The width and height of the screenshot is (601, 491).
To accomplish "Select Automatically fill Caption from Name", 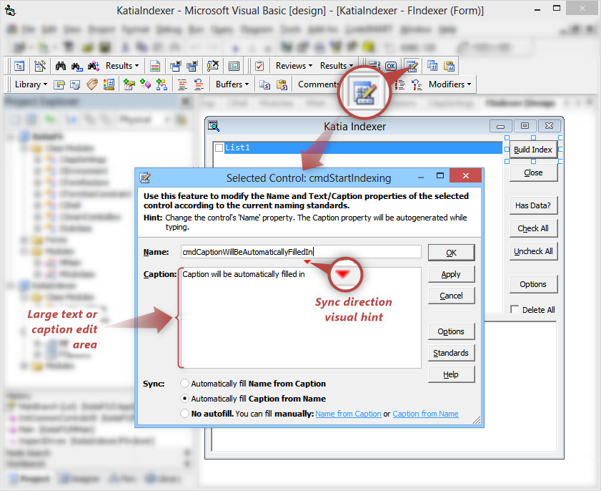I will click(185, 399).
